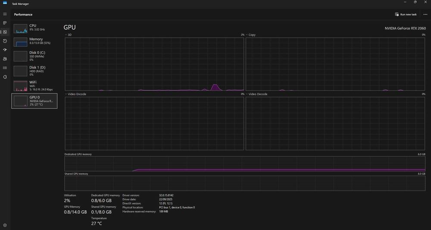Viewport: 431px width, 230px height.
Task: Open the Copy engine graph dropdown
Action: [251, 35]
